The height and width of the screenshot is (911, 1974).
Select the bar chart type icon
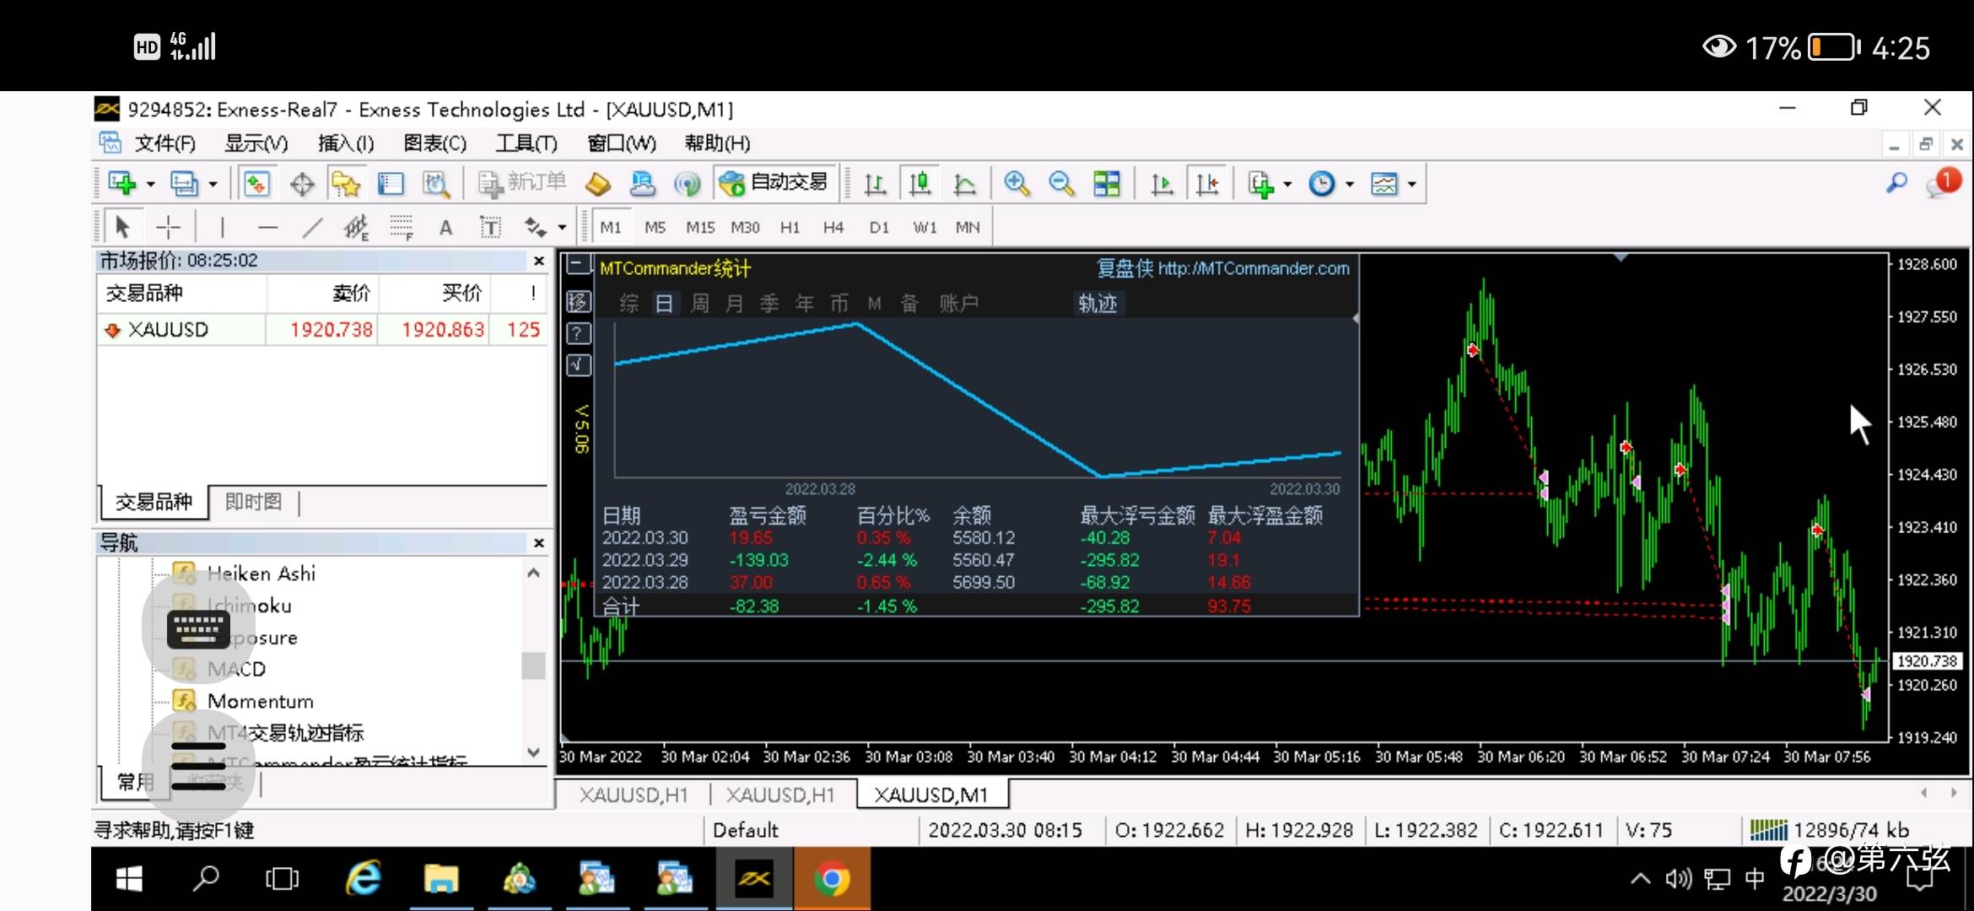875,183
